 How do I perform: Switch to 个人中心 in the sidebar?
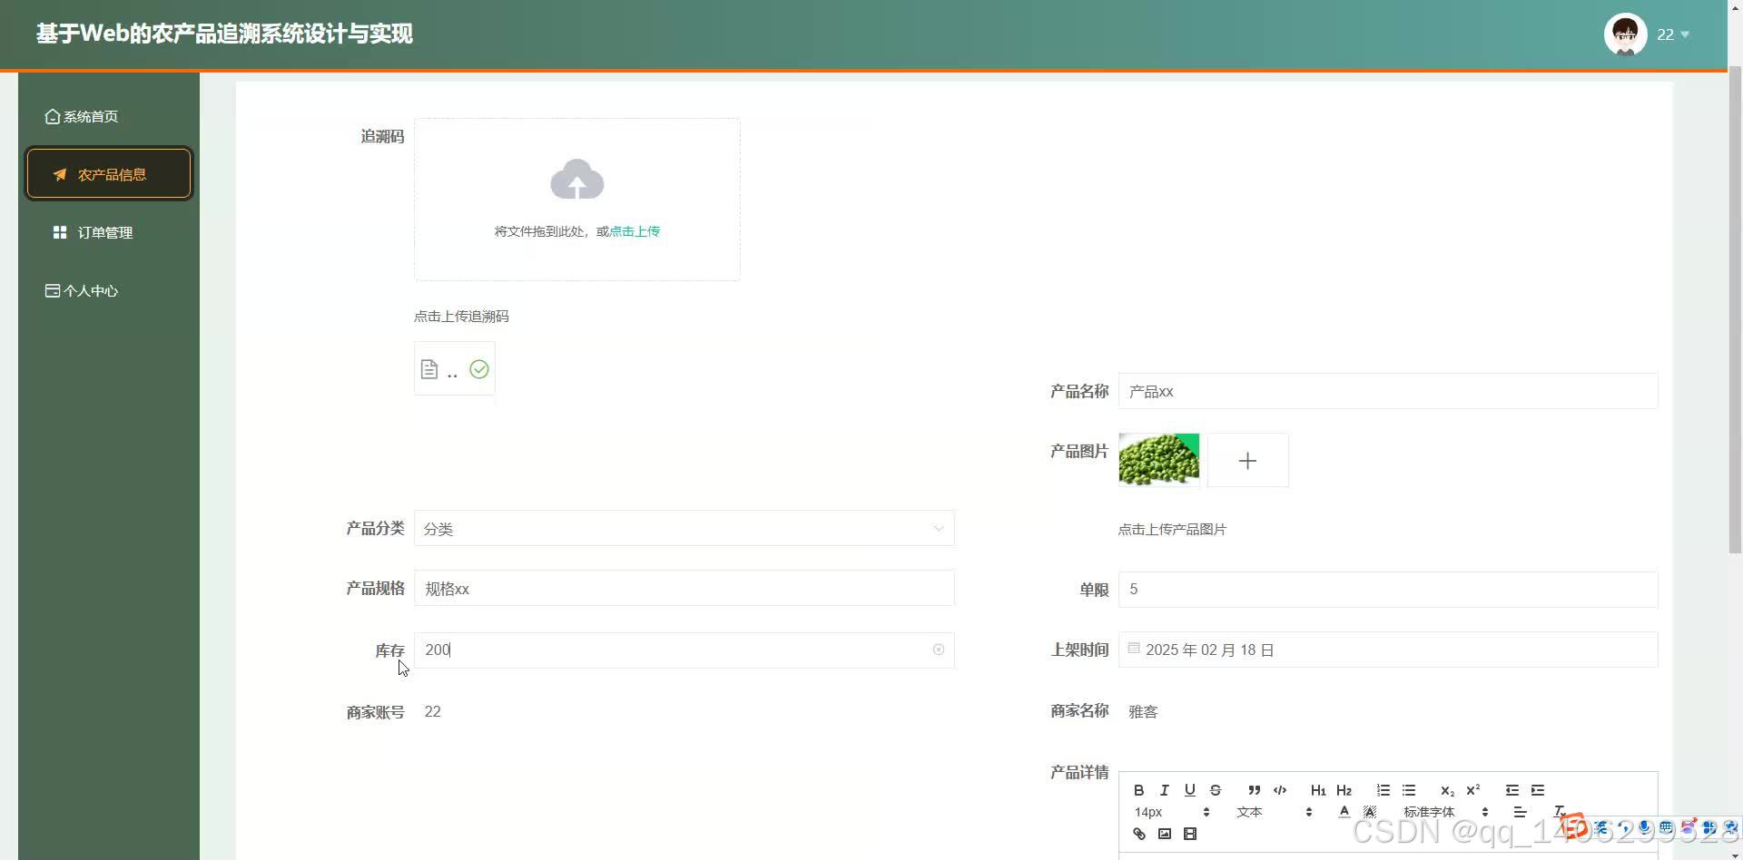[x=91, y=290]
